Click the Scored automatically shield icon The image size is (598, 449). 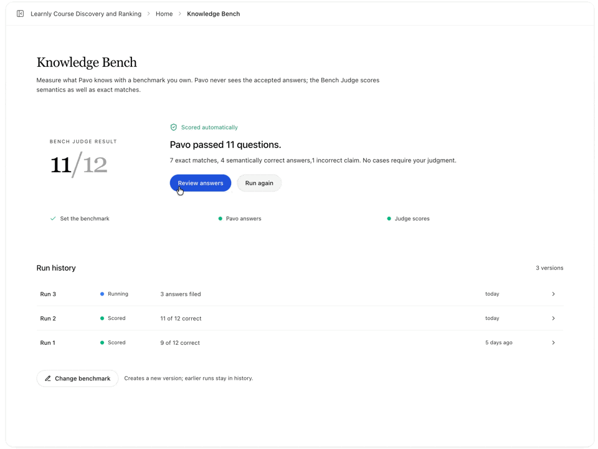pos(174,127)
